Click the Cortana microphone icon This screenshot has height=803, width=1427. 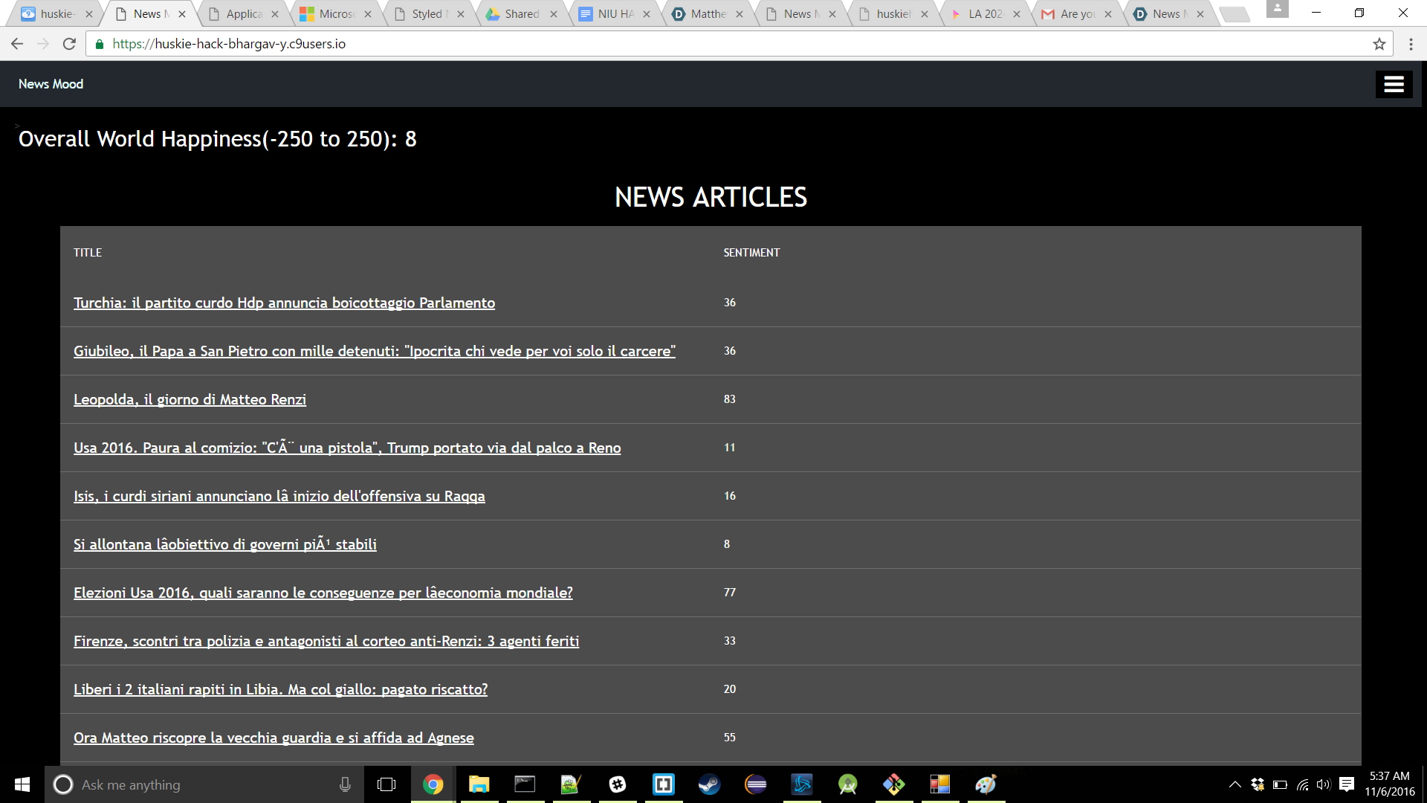pyautogui.click(x=345, y=784)
